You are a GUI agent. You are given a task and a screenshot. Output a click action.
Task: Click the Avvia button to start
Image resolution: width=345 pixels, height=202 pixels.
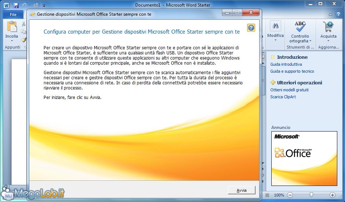pyautogui.click(x=242, y=190)
